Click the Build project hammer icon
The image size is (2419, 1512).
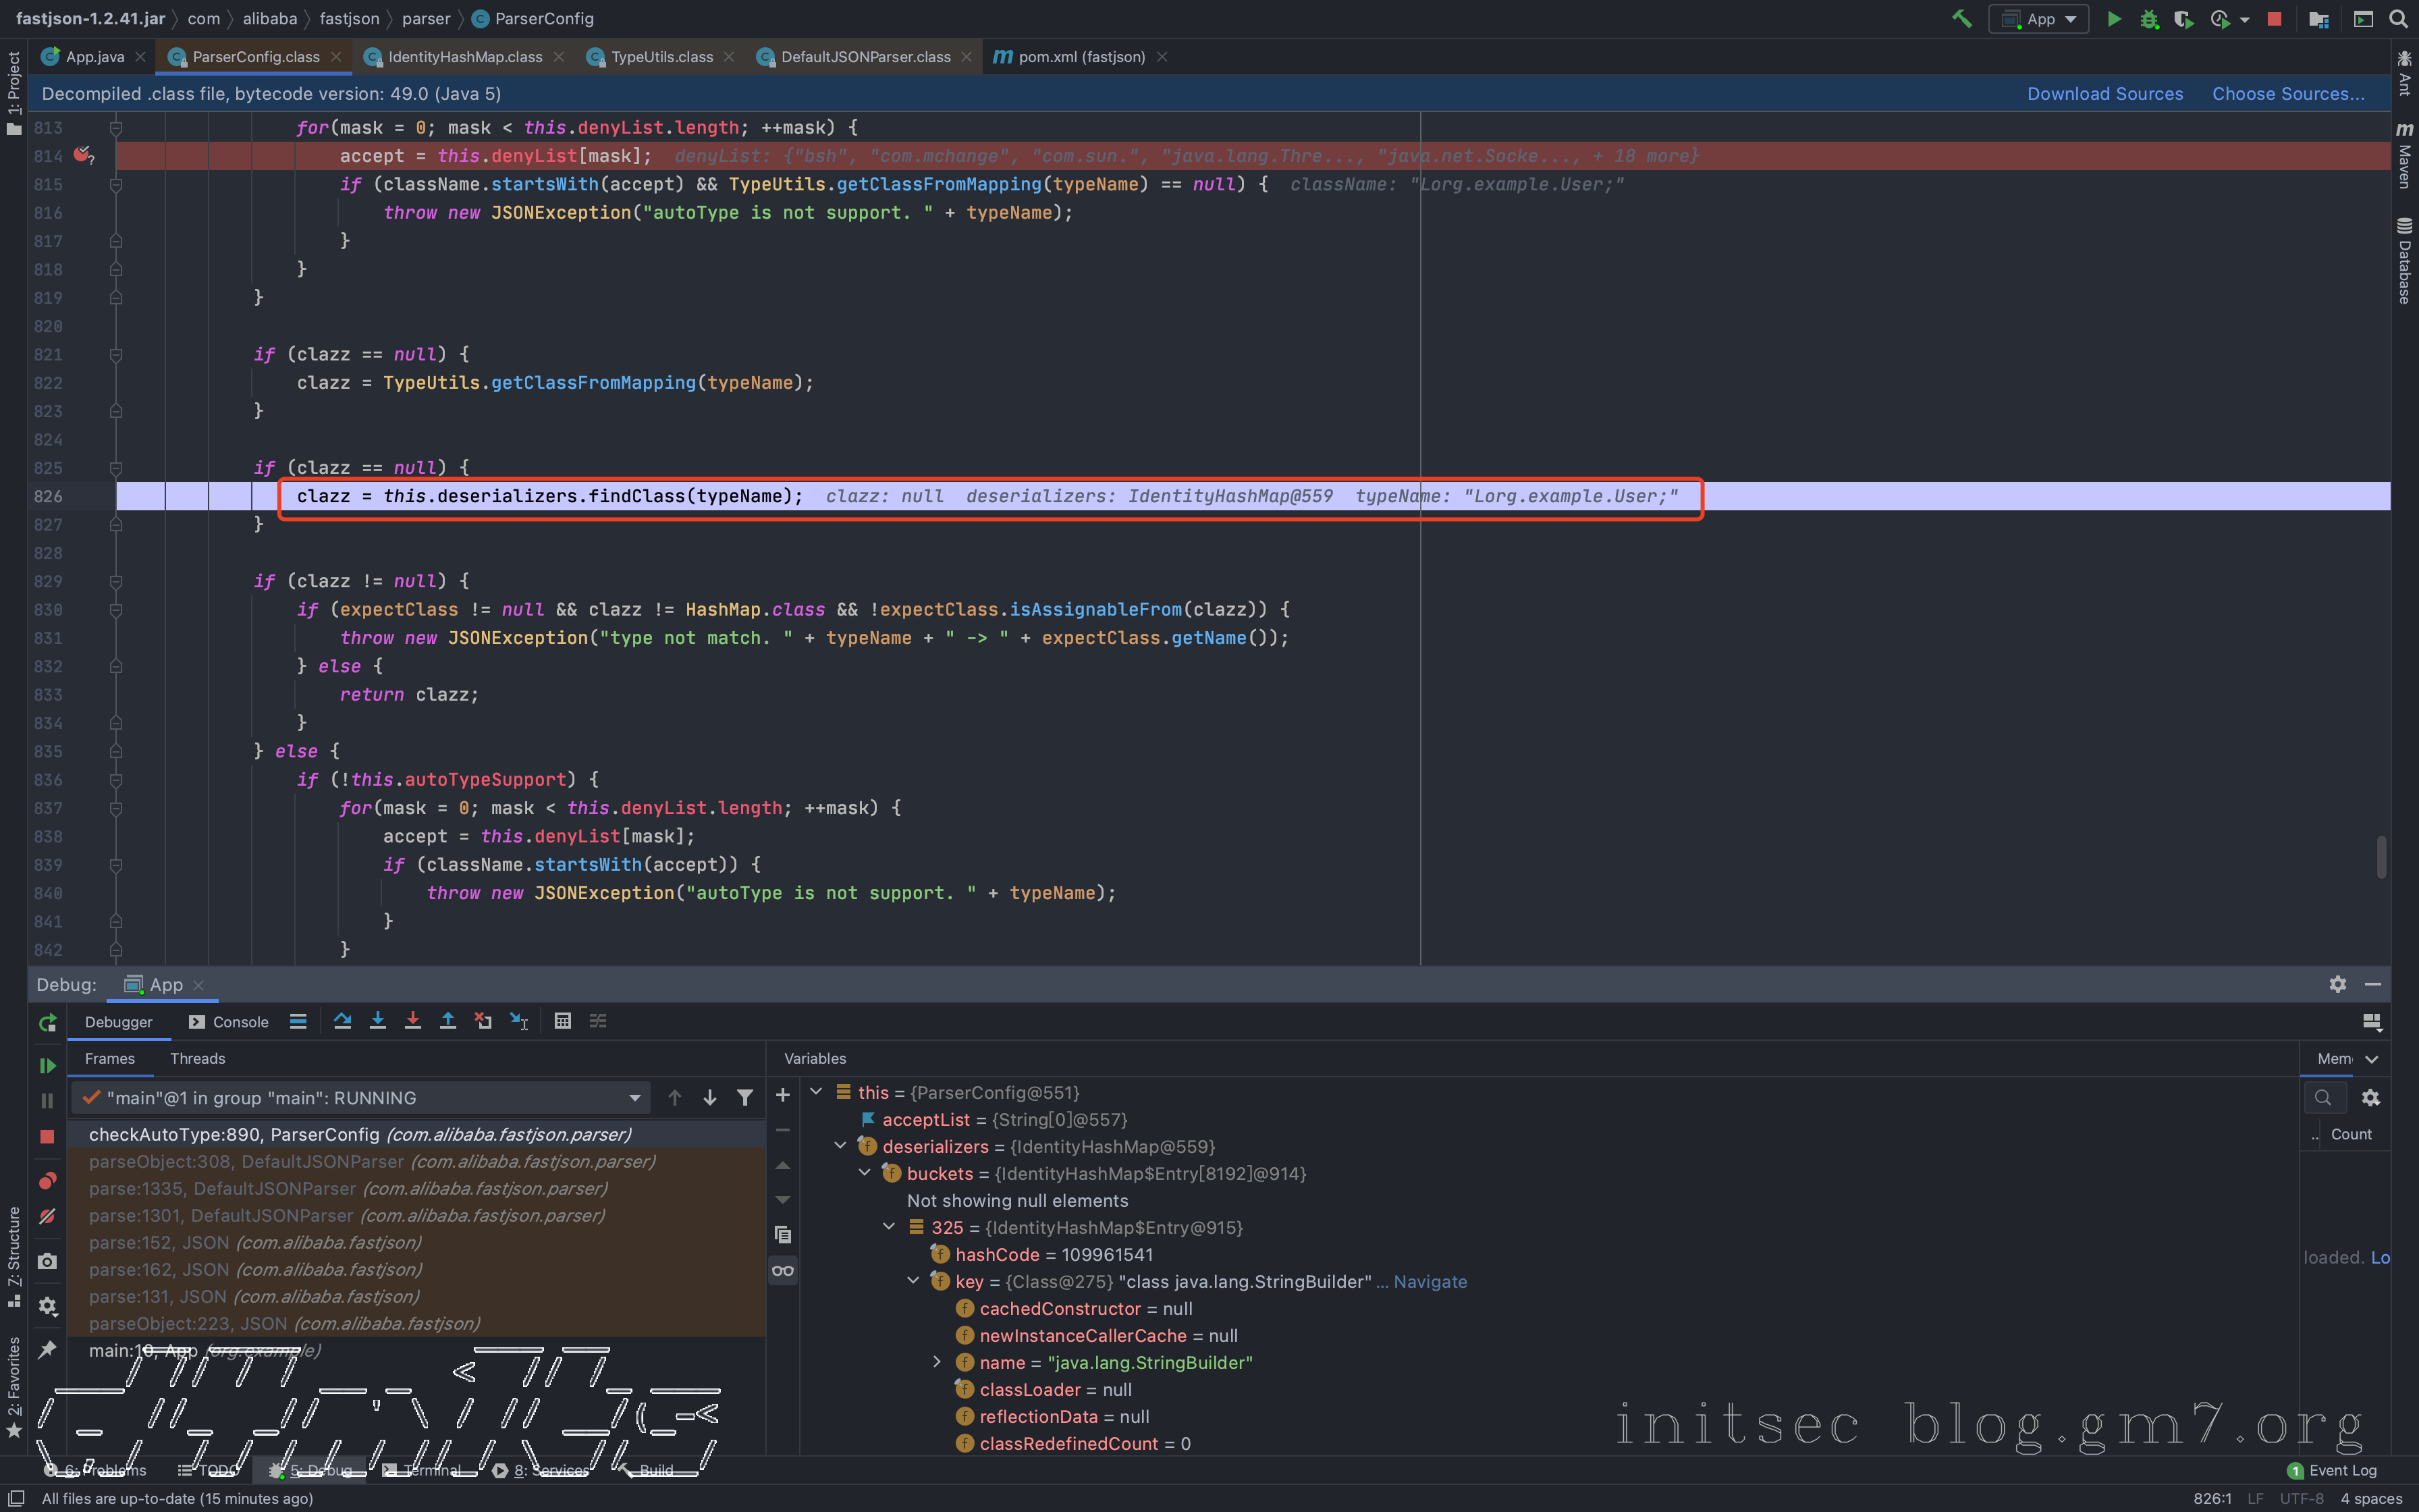(x=1961, y=19)
